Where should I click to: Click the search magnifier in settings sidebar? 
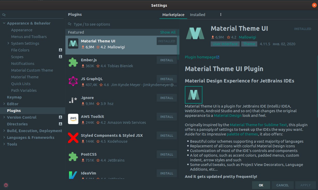[x=4, y=15]
